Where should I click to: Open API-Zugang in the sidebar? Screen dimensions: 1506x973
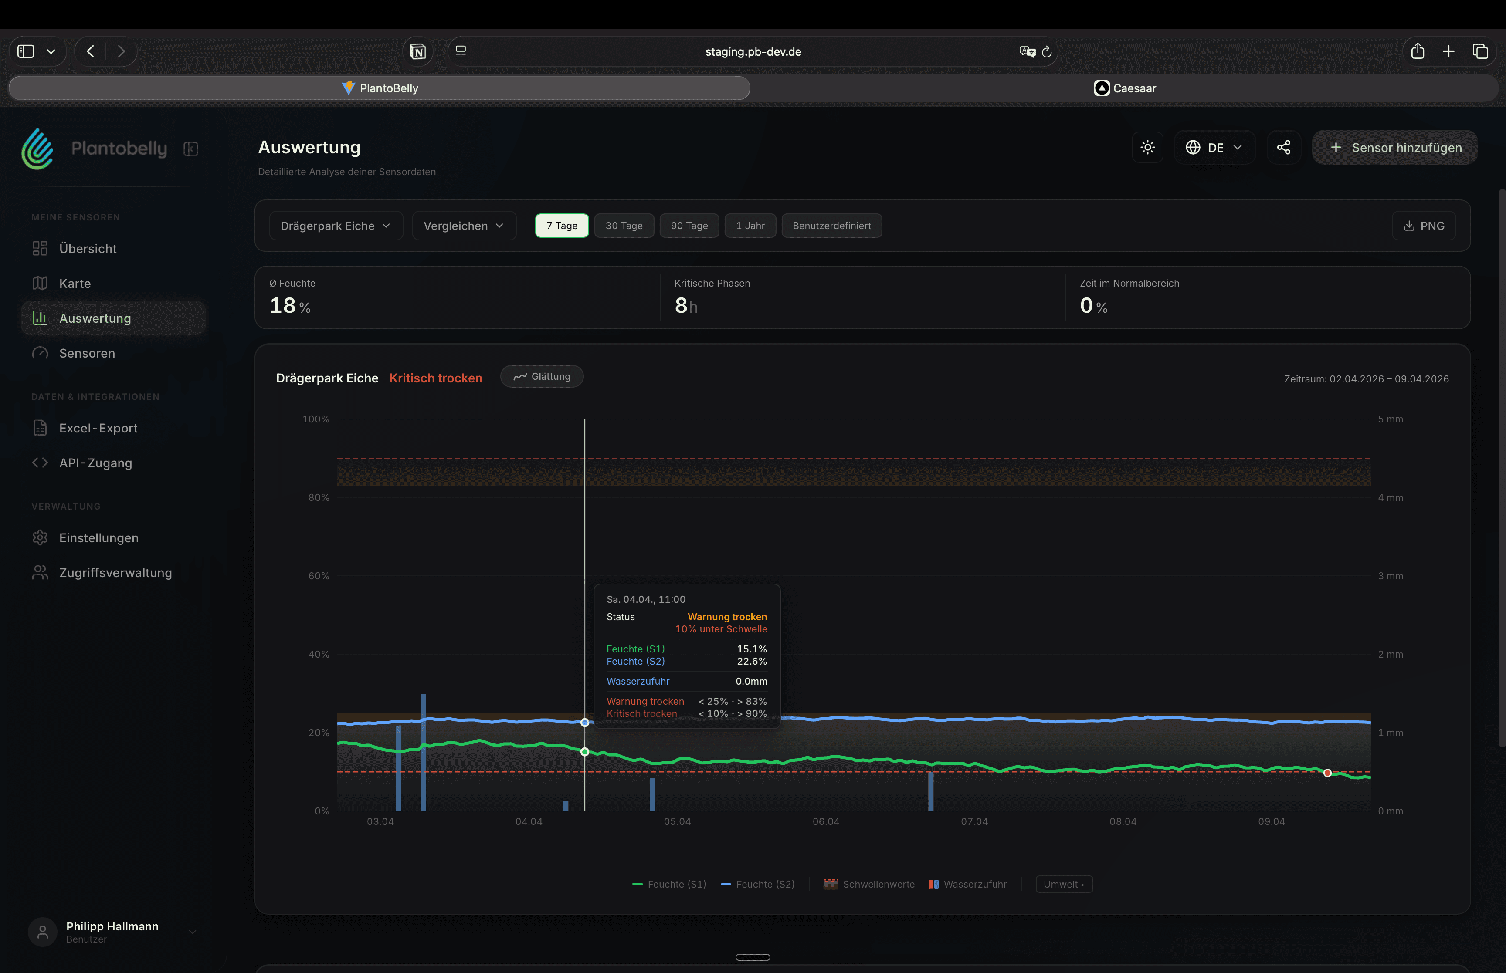(95, 463)
